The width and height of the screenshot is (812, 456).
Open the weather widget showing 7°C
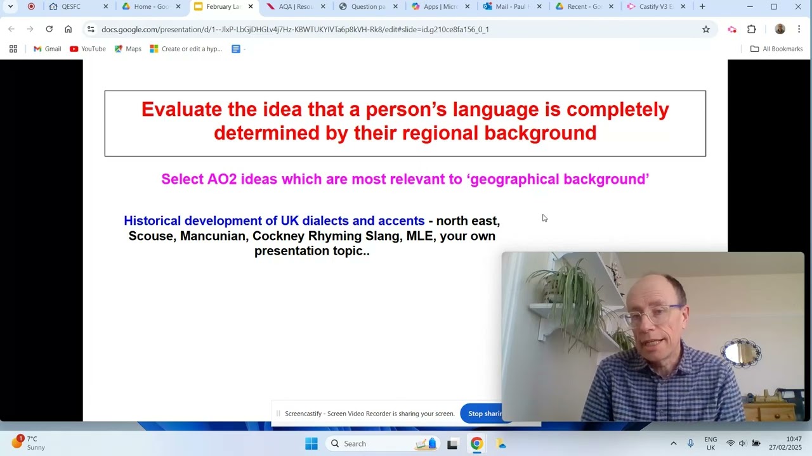[x=29, y=443]
